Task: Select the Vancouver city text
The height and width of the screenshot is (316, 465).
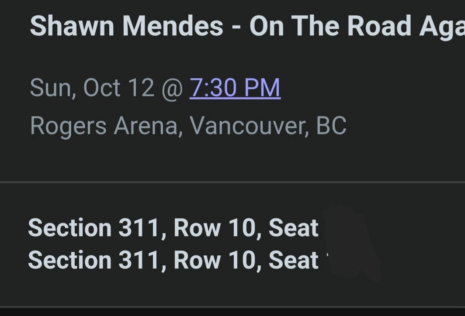Action: click(248, 126)
